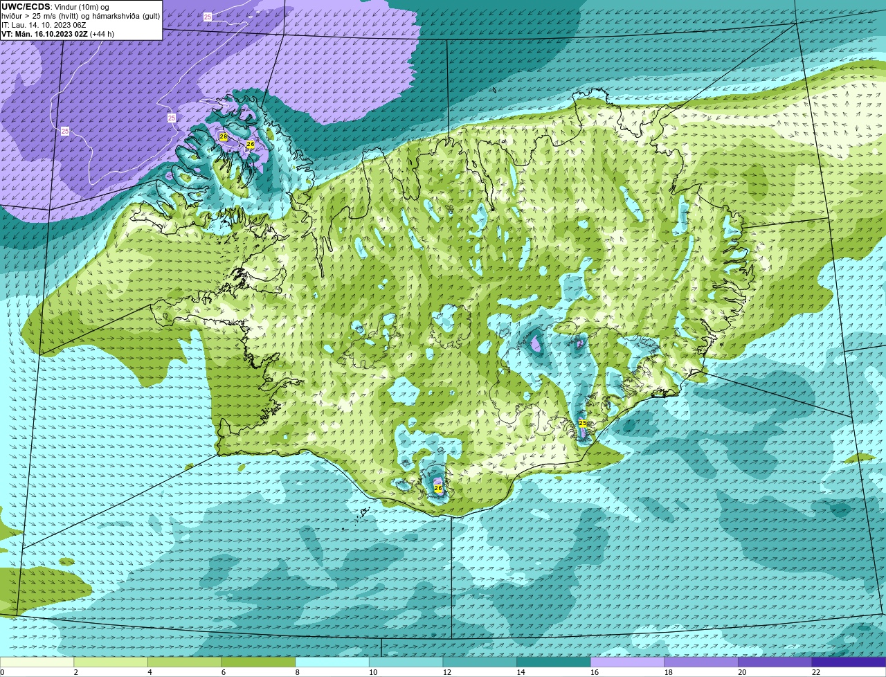
Task: Click the 14–16 m/s dark teal legend swatch
Action: tap(554, 662)
